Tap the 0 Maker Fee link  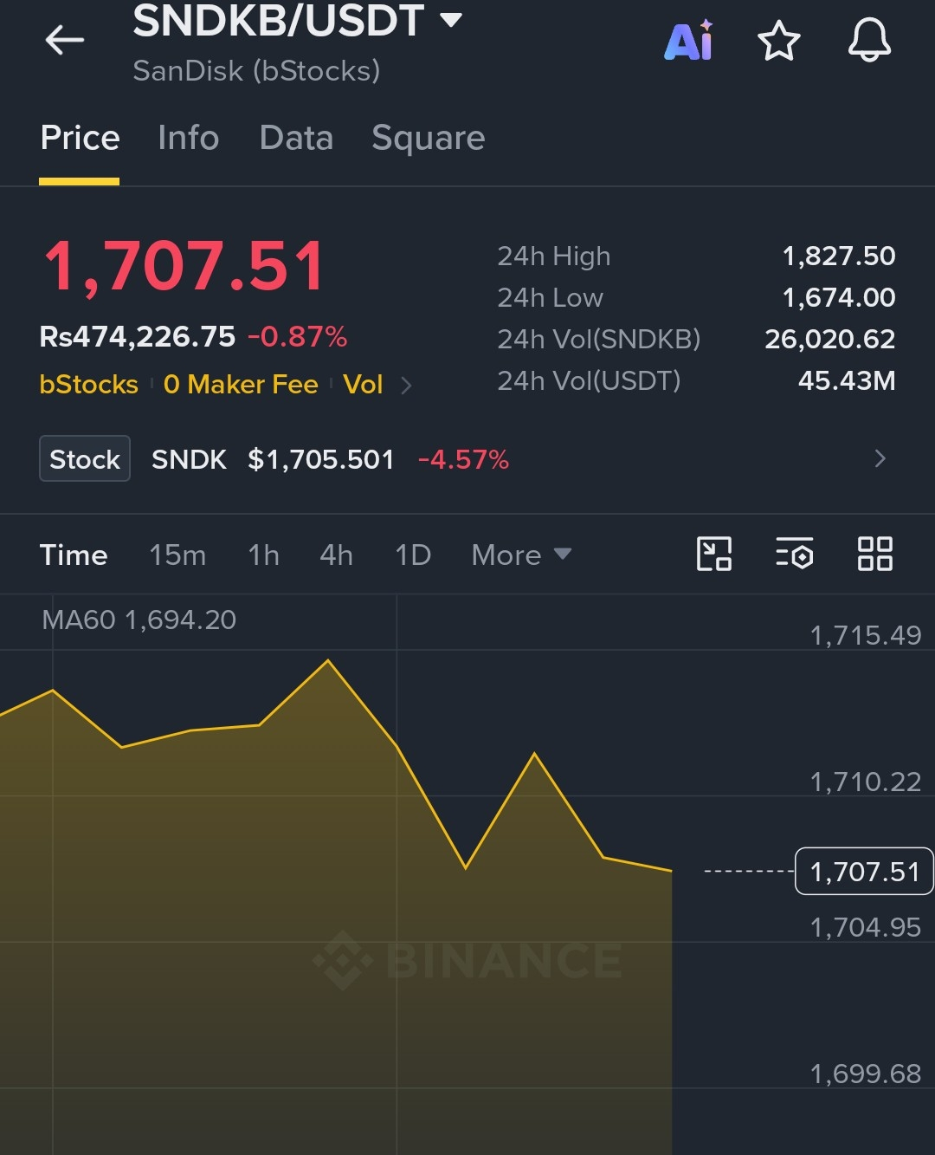(x=241, y=385)
